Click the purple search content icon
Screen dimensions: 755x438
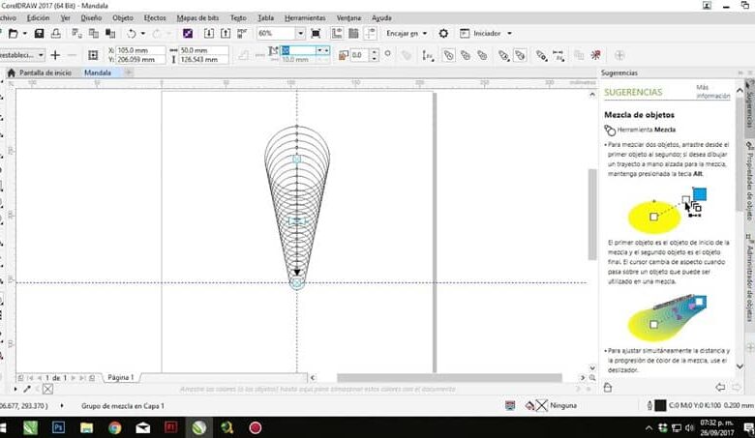click(x=188, y=33)
